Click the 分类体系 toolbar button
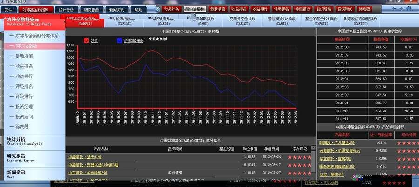This screenshot has height=187, width=419. (172, 9)
